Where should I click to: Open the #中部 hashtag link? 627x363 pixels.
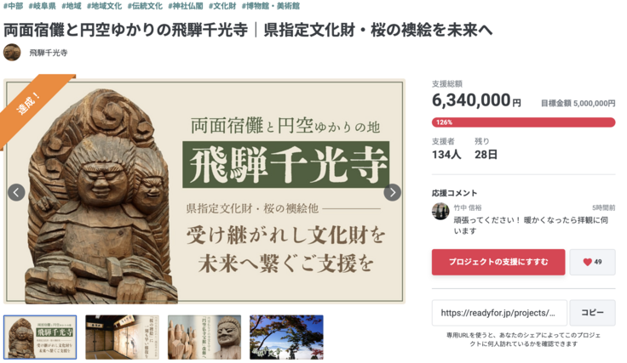[x=13, y=6]
